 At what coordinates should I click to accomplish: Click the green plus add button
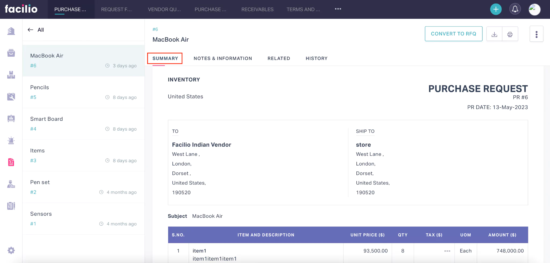(496, 9)
